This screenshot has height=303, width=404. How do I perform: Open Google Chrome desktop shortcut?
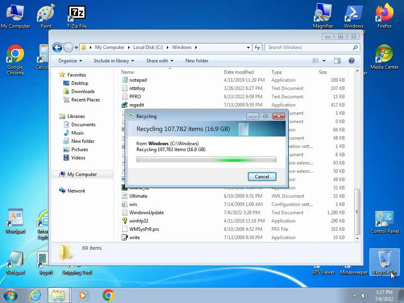pyautogui.click(x=15, y=60)
